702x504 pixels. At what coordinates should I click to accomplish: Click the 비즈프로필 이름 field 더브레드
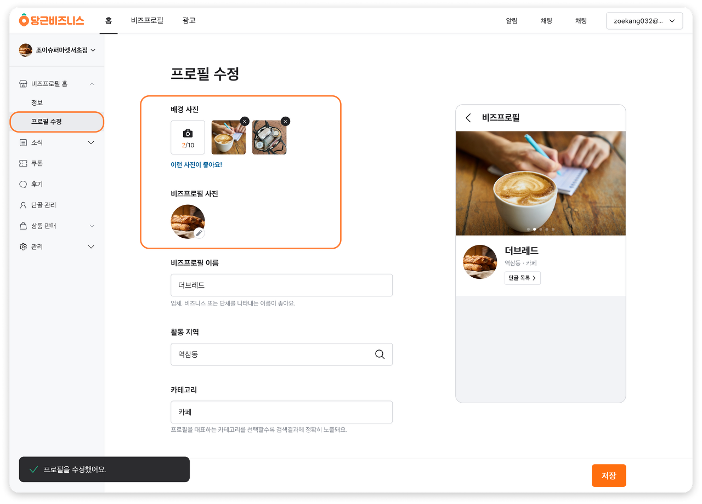pyautogui.click(x=281, y=285)
